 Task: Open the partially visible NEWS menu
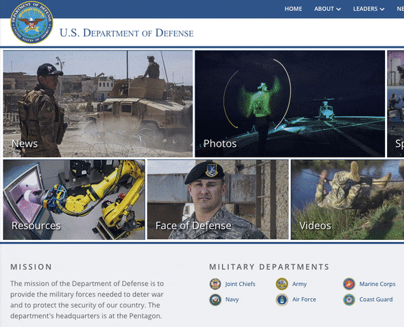click(397, 9)
